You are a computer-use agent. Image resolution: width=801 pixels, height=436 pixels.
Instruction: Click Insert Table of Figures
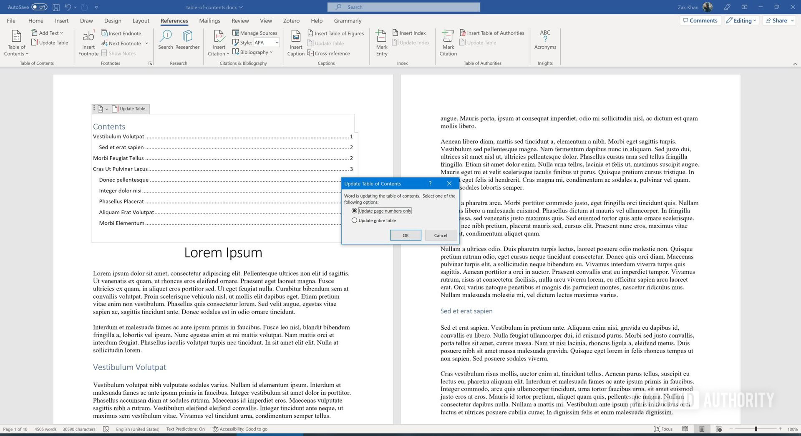pyautogui.click(x=335, y=33)
